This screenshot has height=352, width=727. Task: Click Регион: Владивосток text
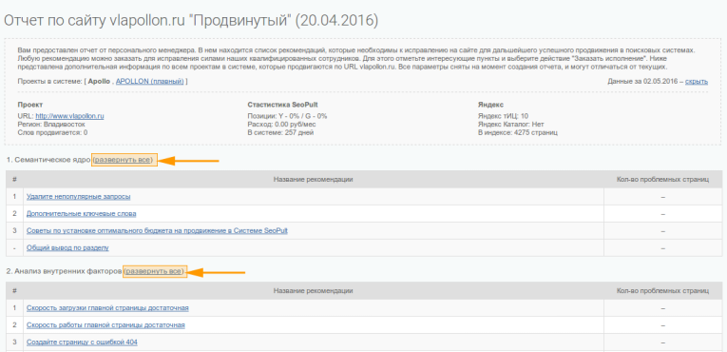[x=51, y=125]
